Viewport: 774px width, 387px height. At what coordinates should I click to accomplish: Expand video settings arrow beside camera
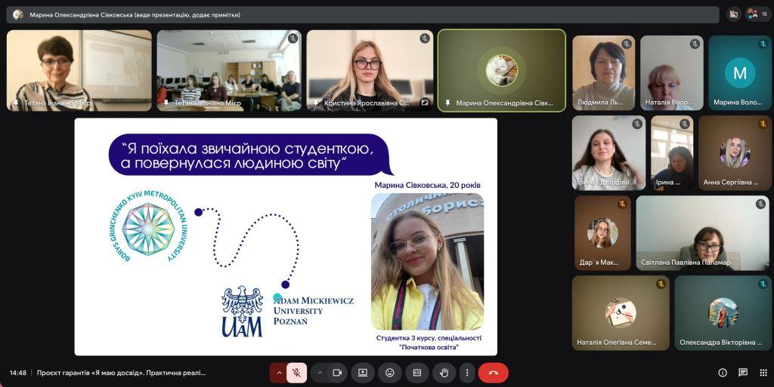319,373
